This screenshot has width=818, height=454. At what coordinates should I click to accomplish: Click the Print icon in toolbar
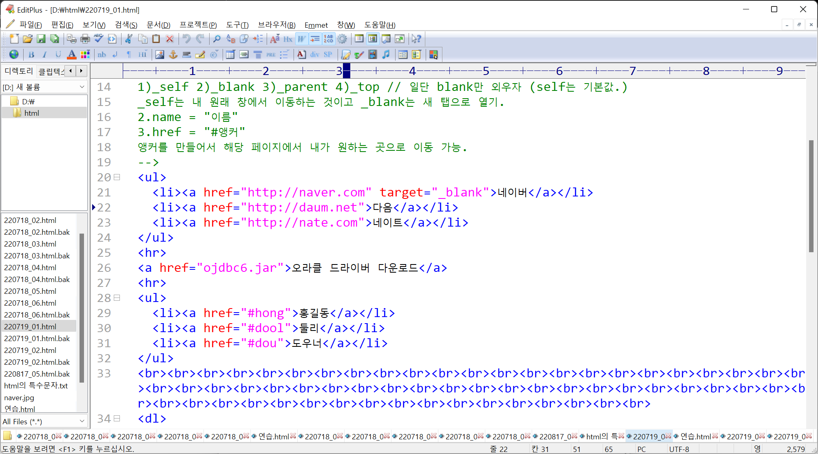pos(85,39)
